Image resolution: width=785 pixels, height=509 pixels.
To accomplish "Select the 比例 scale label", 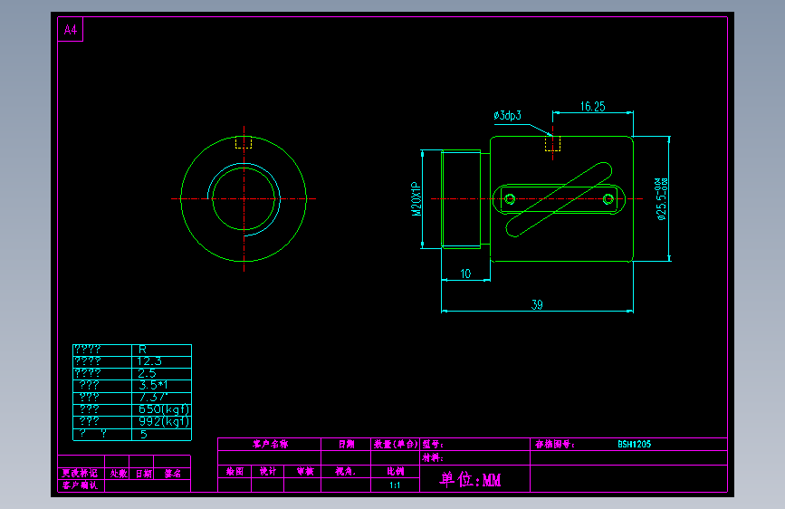I will pos(395,472).
